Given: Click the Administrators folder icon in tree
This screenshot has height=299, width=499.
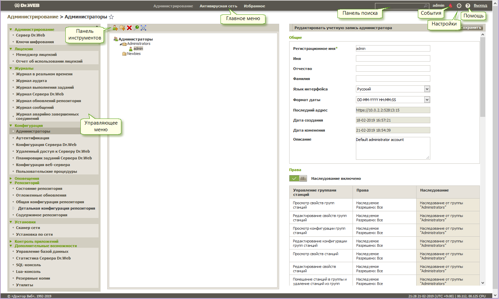Looking at the screenshot, I should pyautogui.click(x=124, y=44).
